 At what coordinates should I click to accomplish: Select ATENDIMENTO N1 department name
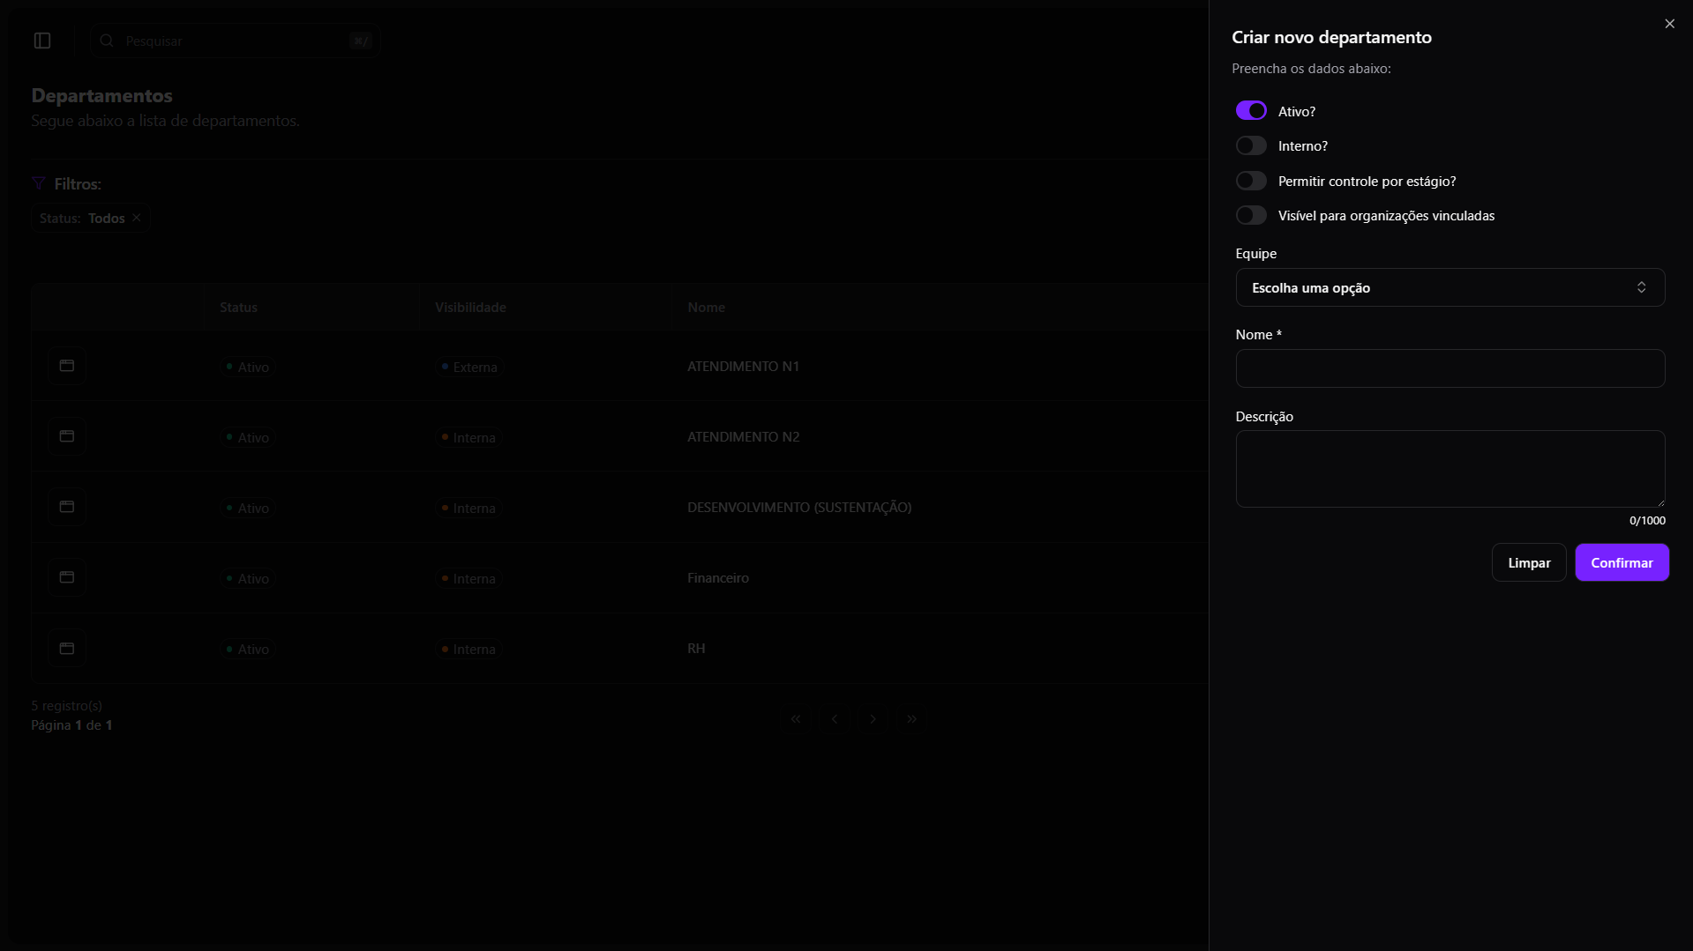pos(743,366)
